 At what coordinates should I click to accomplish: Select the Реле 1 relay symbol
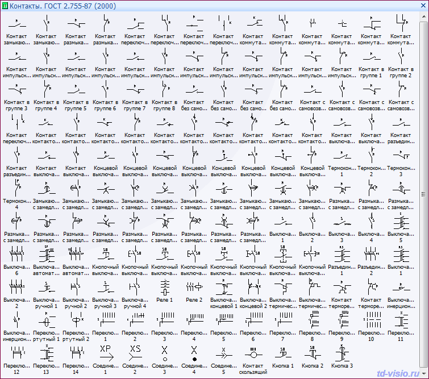point(164,286)
